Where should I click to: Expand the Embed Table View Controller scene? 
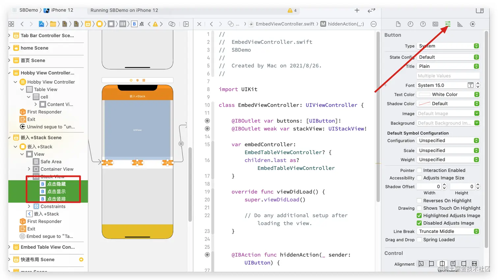tap(9, 247)
